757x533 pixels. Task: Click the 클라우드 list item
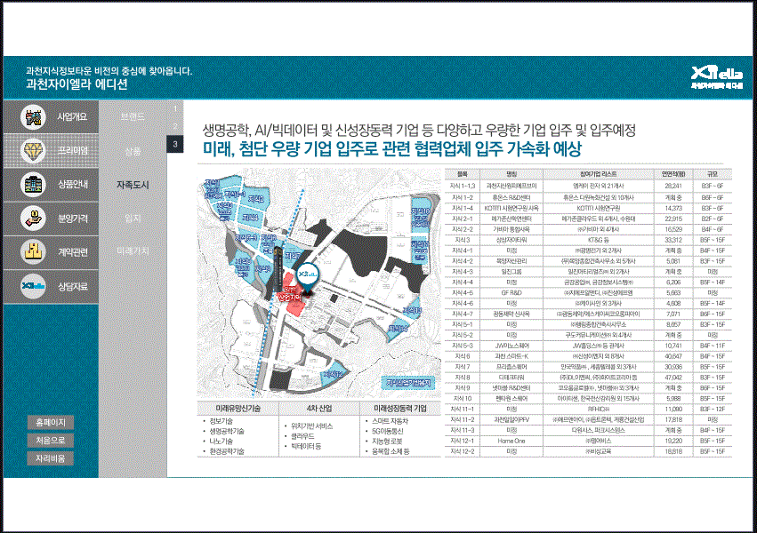point(302,436)
